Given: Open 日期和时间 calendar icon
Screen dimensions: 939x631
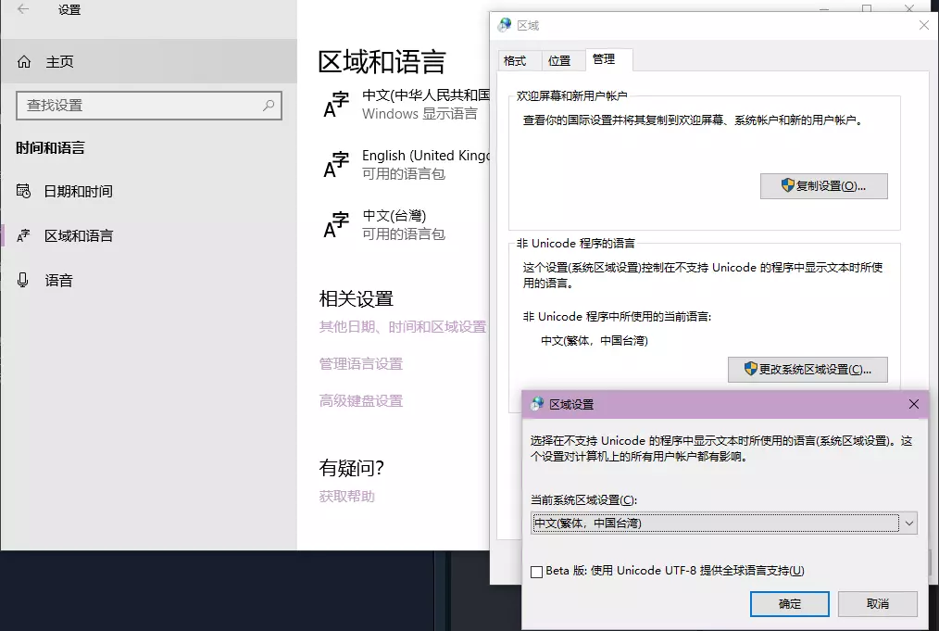Looking at the screenshot, I should tap(23, 191).
